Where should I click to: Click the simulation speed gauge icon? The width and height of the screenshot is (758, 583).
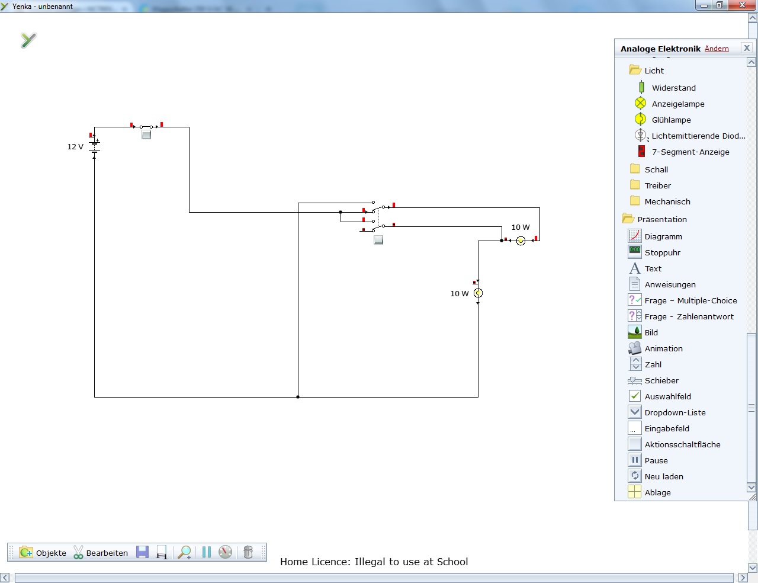(226, 552)
